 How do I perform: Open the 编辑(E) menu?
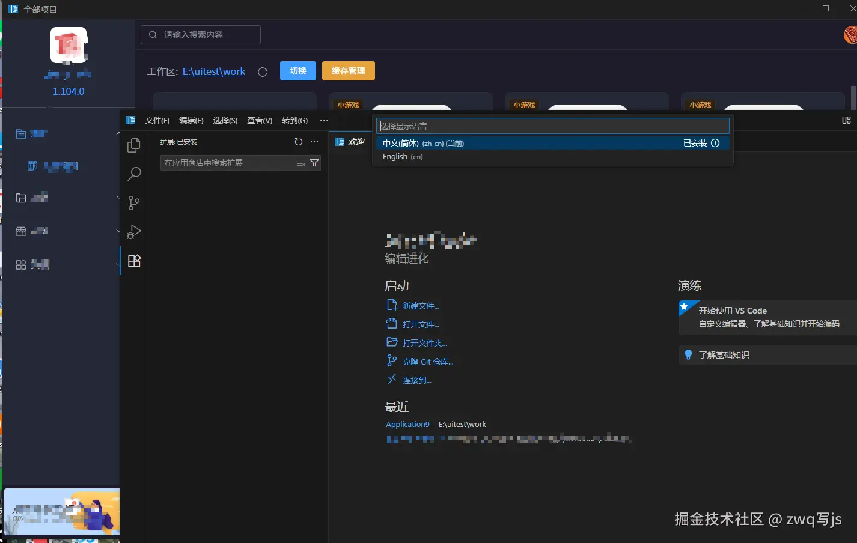[191, 120]
